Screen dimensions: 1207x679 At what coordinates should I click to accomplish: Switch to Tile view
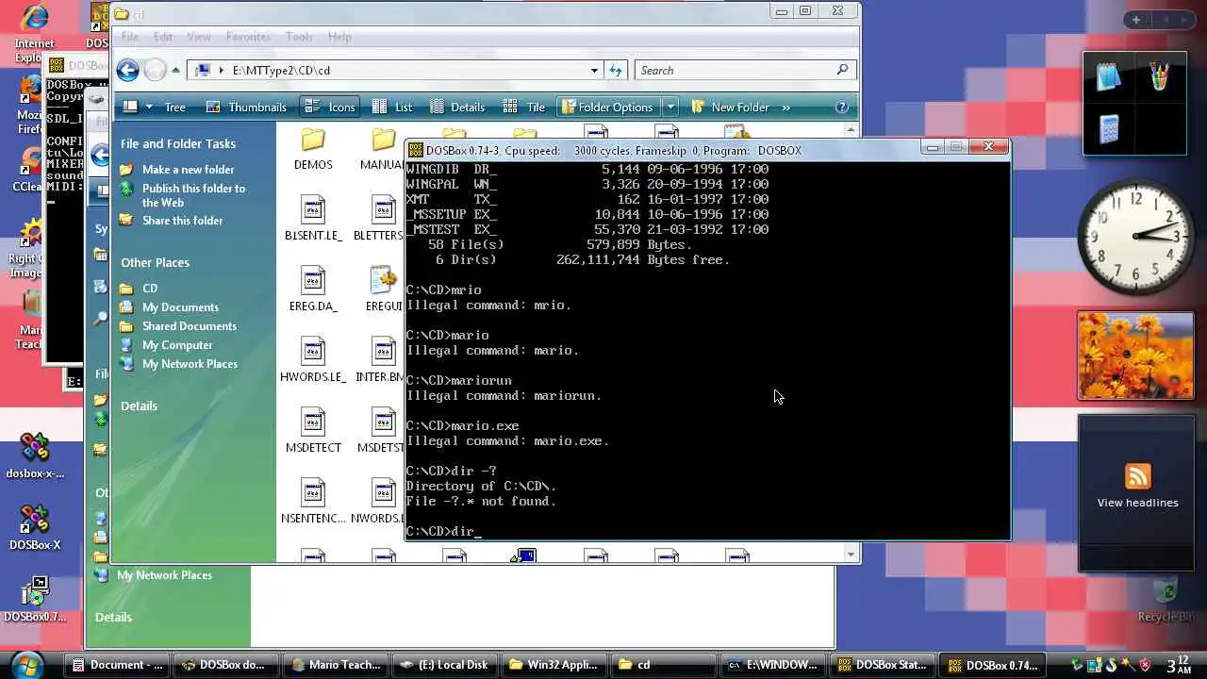pyautogui.click(x=524, y=107)
